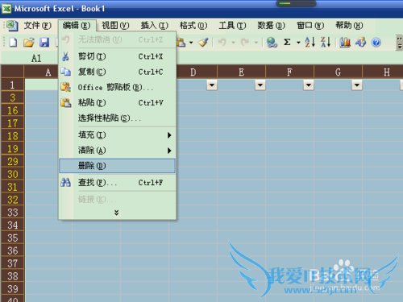Open the 插入(I) Insert menu
This screenshot has height=302, width=403.
coord(155,26)
